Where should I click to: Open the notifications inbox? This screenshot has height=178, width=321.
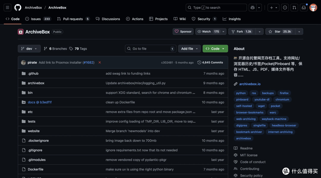303,7
